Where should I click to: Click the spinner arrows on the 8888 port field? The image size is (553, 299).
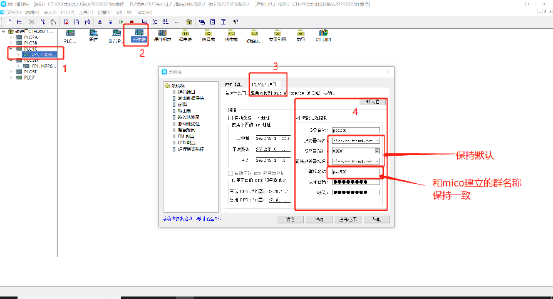(378, 151)
